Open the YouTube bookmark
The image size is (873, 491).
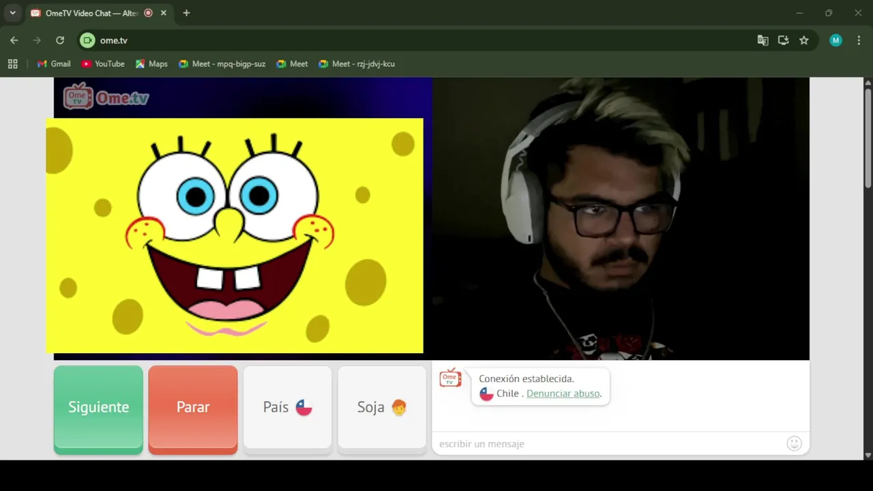103,64
